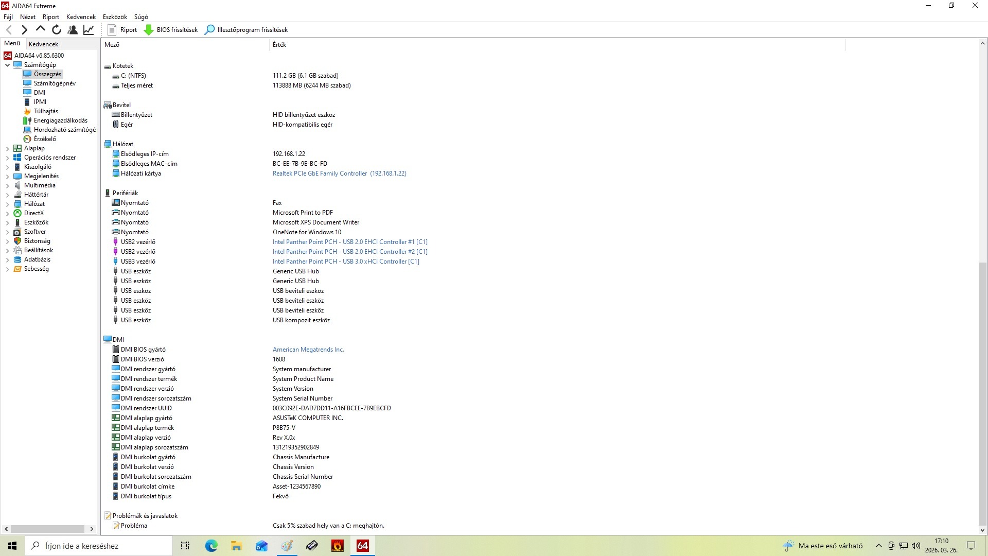Image resolution: width=988 pixels, height=556 pixels.
Task: Open the American Megatrends Inc. link
Action: coord(308,350)
